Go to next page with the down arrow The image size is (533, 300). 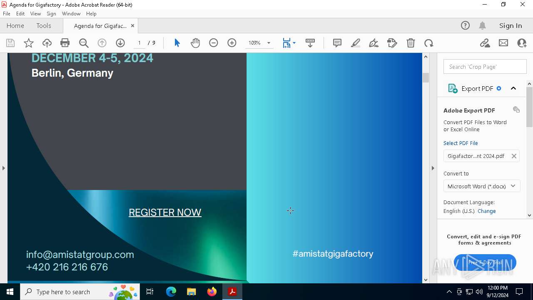tap(120, 43)
